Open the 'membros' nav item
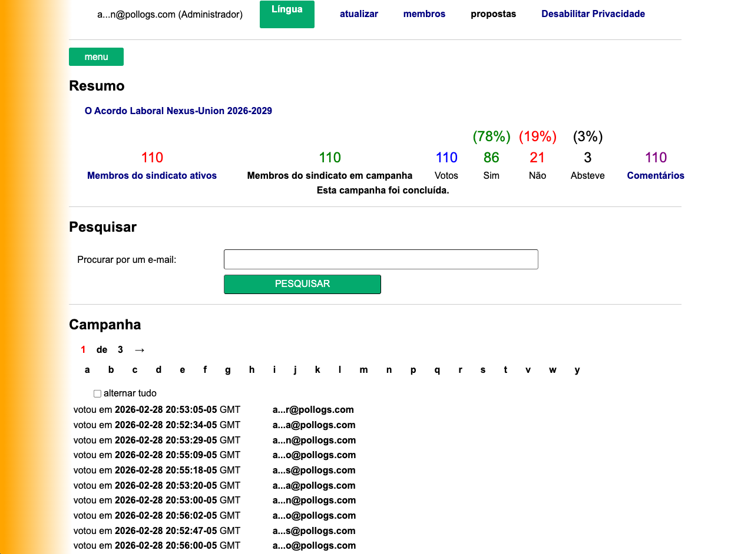751x554 pixels. (424, 14)
